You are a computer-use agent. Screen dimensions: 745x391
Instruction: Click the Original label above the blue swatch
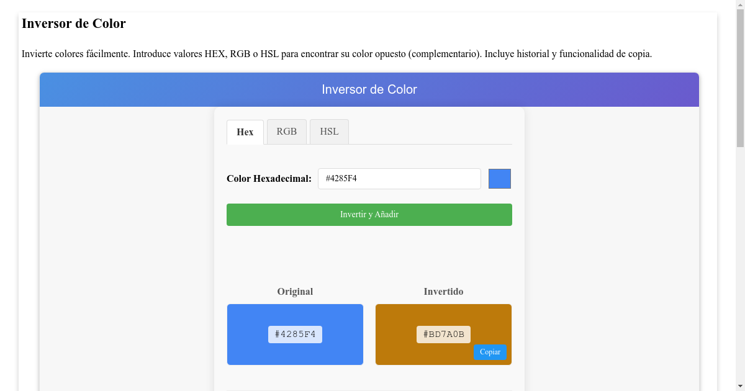295,291
